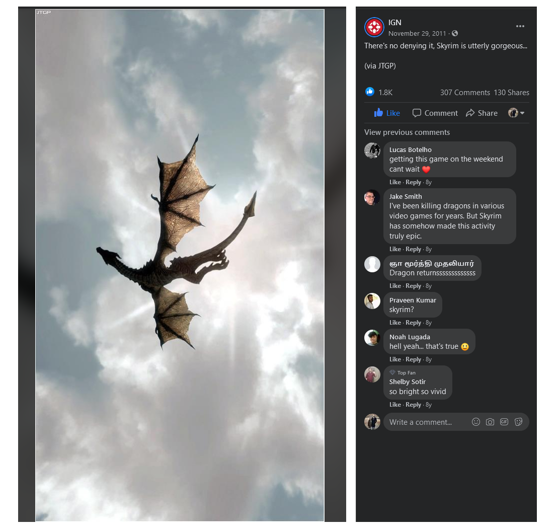Like Jake Smith's comment

coord(395,249)
